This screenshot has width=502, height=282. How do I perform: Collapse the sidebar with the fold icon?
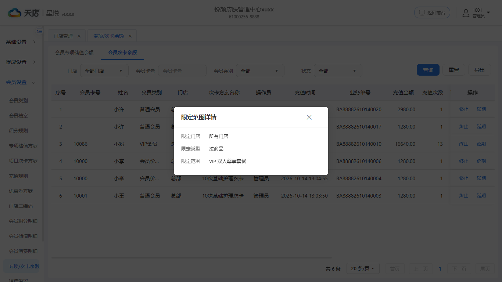[39, 31]
